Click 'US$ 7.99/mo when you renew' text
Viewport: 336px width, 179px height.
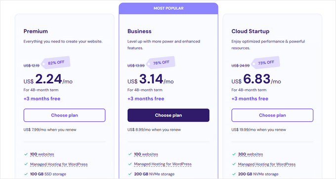(x=50, y=130)
